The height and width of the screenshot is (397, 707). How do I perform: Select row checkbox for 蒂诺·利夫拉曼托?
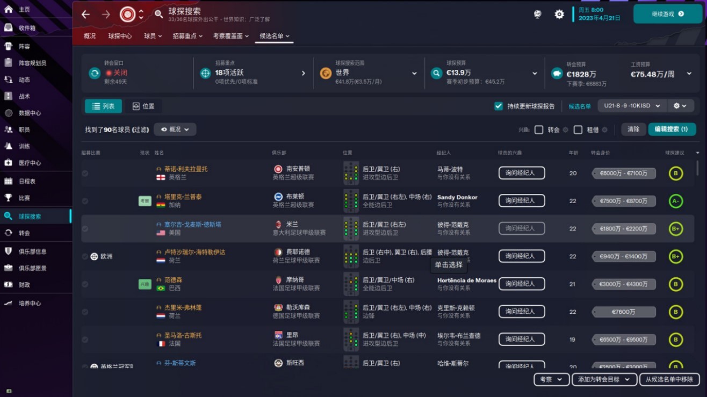click(85, 173)
